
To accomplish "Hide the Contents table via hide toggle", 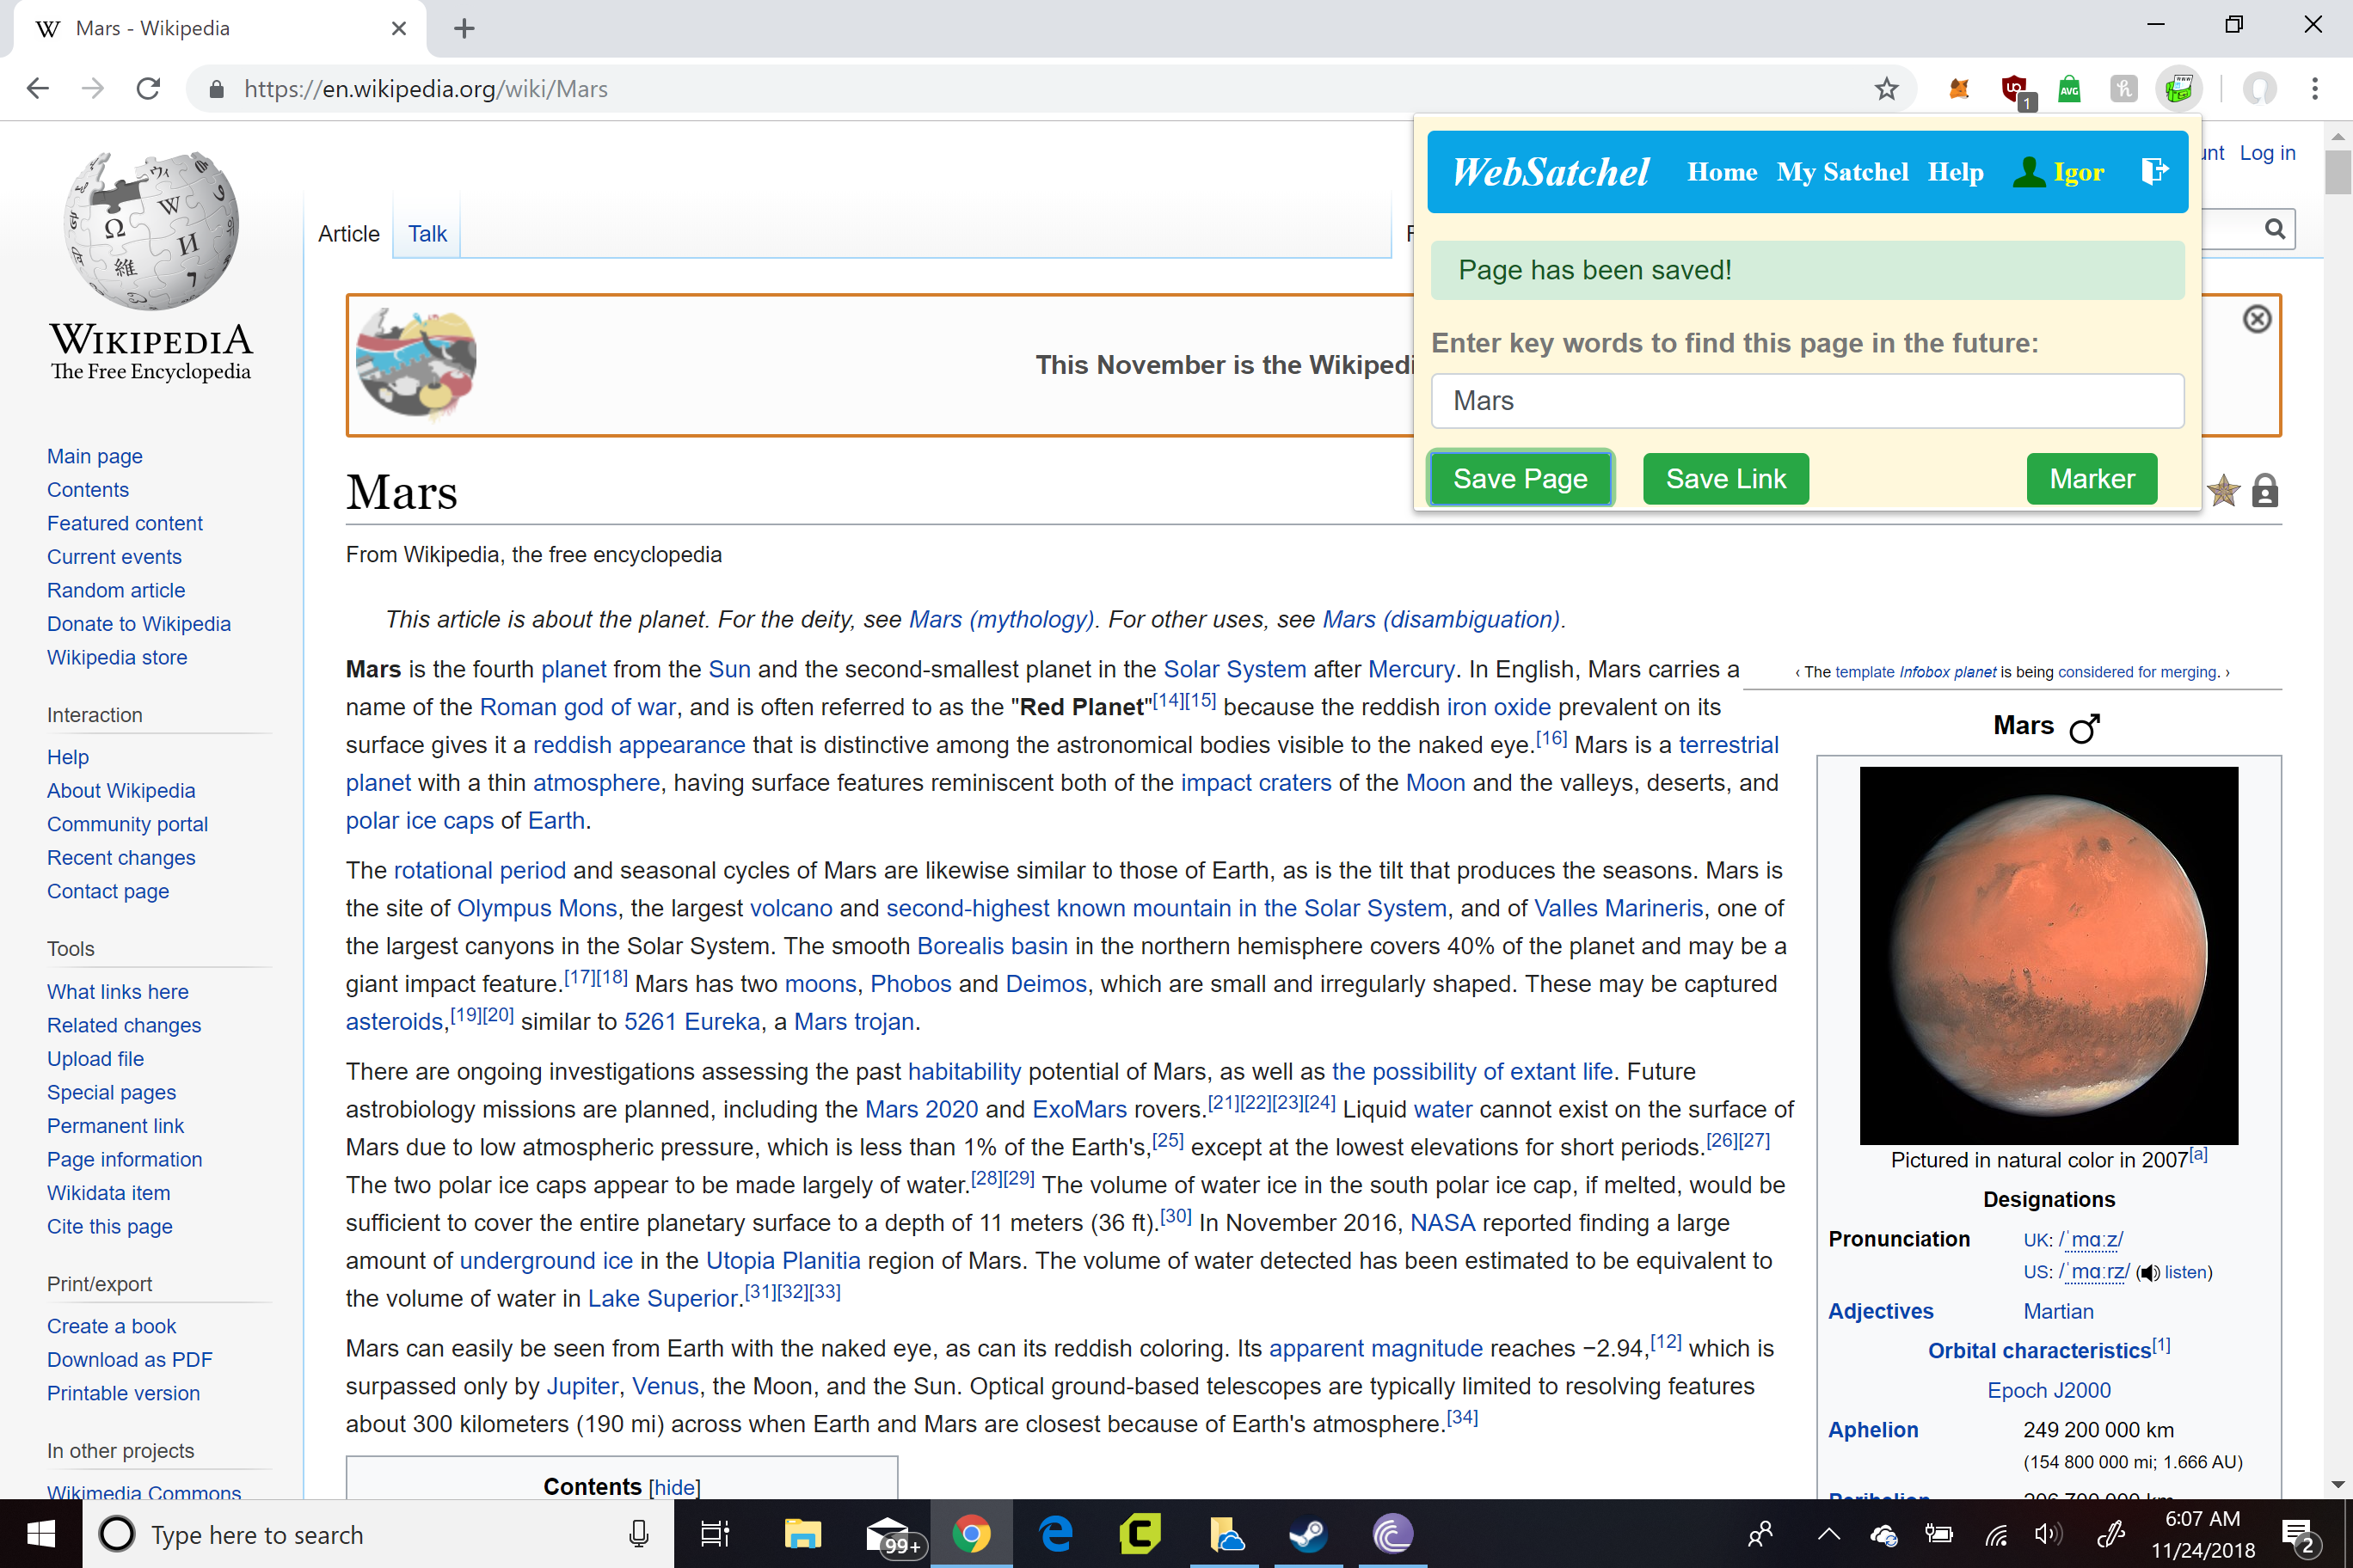I will [x=673, y=1486].
